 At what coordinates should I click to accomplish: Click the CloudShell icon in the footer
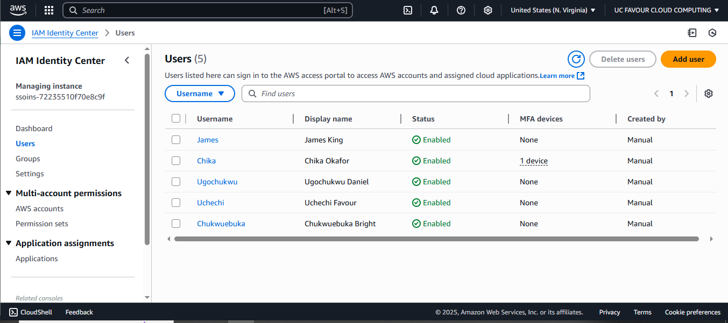[13, 312]
